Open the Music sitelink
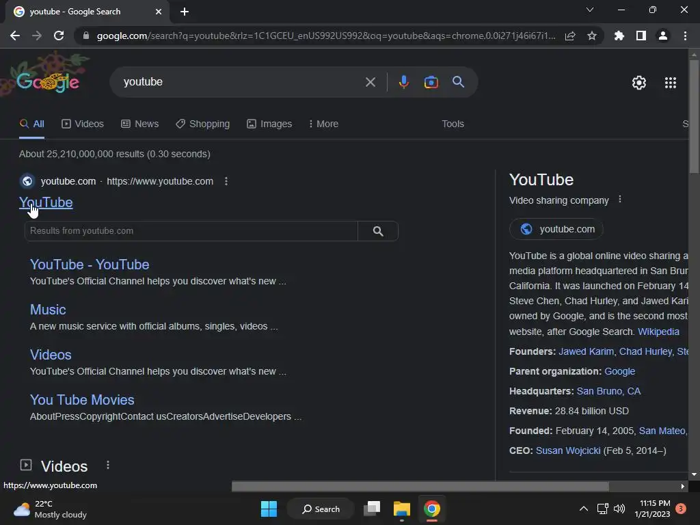Image resolution: width=700 pixels, height=525 pixels. pyautogui.click(x=48, y=310)
